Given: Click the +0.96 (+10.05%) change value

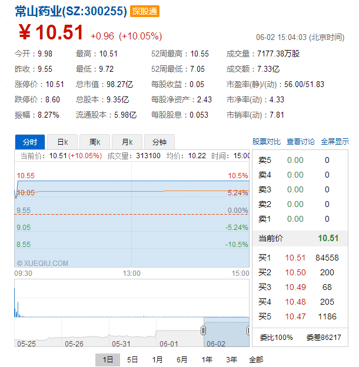Looking at the screenshot, I should pos(126,36).
